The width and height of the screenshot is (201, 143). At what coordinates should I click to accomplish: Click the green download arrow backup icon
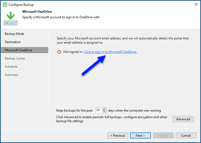(11, 16)
